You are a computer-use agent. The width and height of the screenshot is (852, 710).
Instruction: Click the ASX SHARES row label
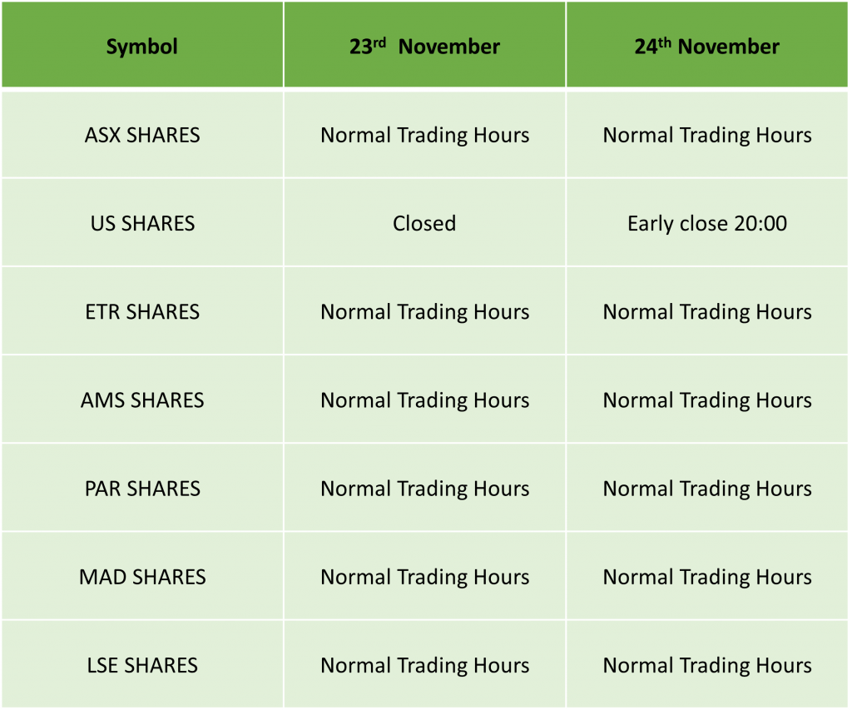click(x=141, y=135)
